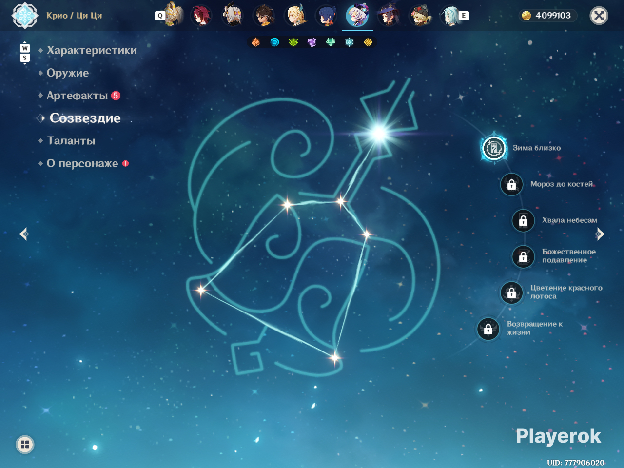Screen dimensions: 624x468
Task: Click the UID: 777906020 text
Action: coord(576,463)
